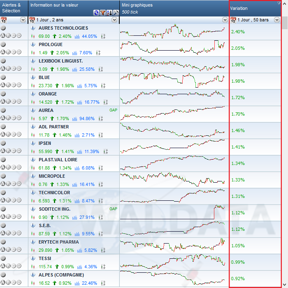The width and height of the screenshot is (288, 288).
Task: Click the scrollbar up arrow
Action: click(285, 3)
